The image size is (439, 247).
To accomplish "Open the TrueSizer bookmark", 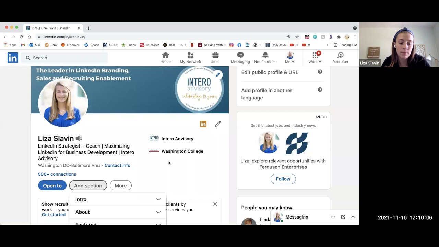I will point(150,45).
